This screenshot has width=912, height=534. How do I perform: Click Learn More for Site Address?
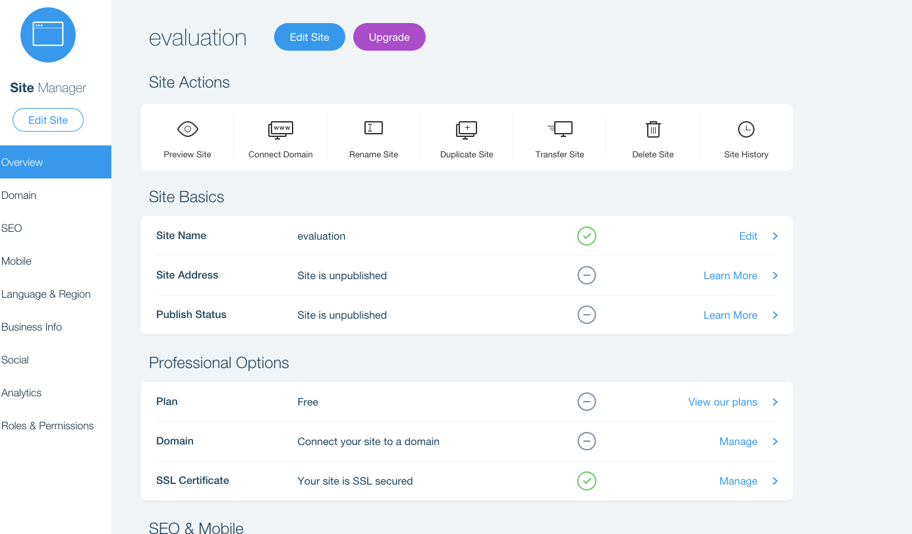click(730, 275)
